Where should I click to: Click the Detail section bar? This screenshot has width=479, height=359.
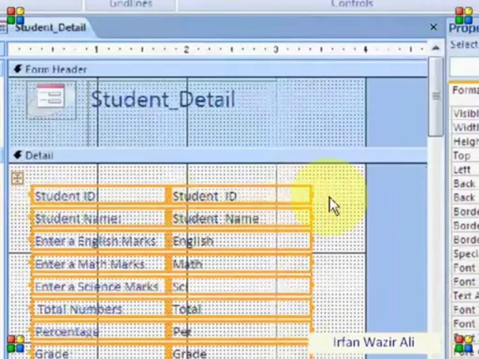coord(218,156)
